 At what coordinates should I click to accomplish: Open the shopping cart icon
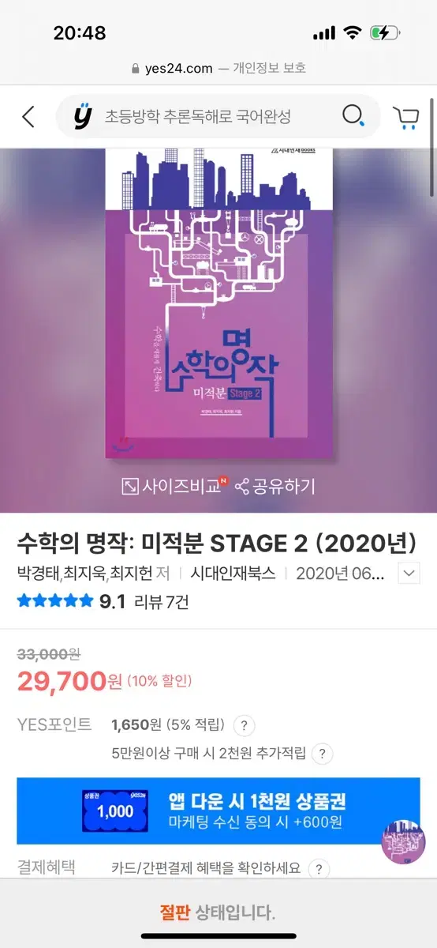pos(406,118)
